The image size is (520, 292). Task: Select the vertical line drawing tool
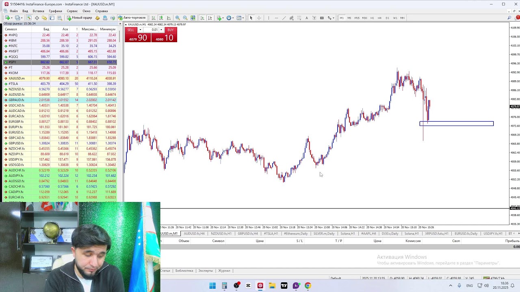point(269,18)
